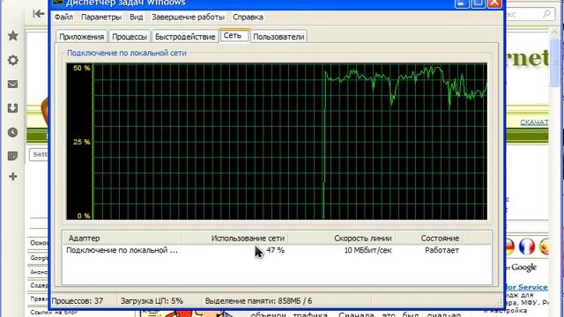This screenshot has width=564, height=317.
Task: Open browser sidebar notes icon
Action: click(13, 156)
